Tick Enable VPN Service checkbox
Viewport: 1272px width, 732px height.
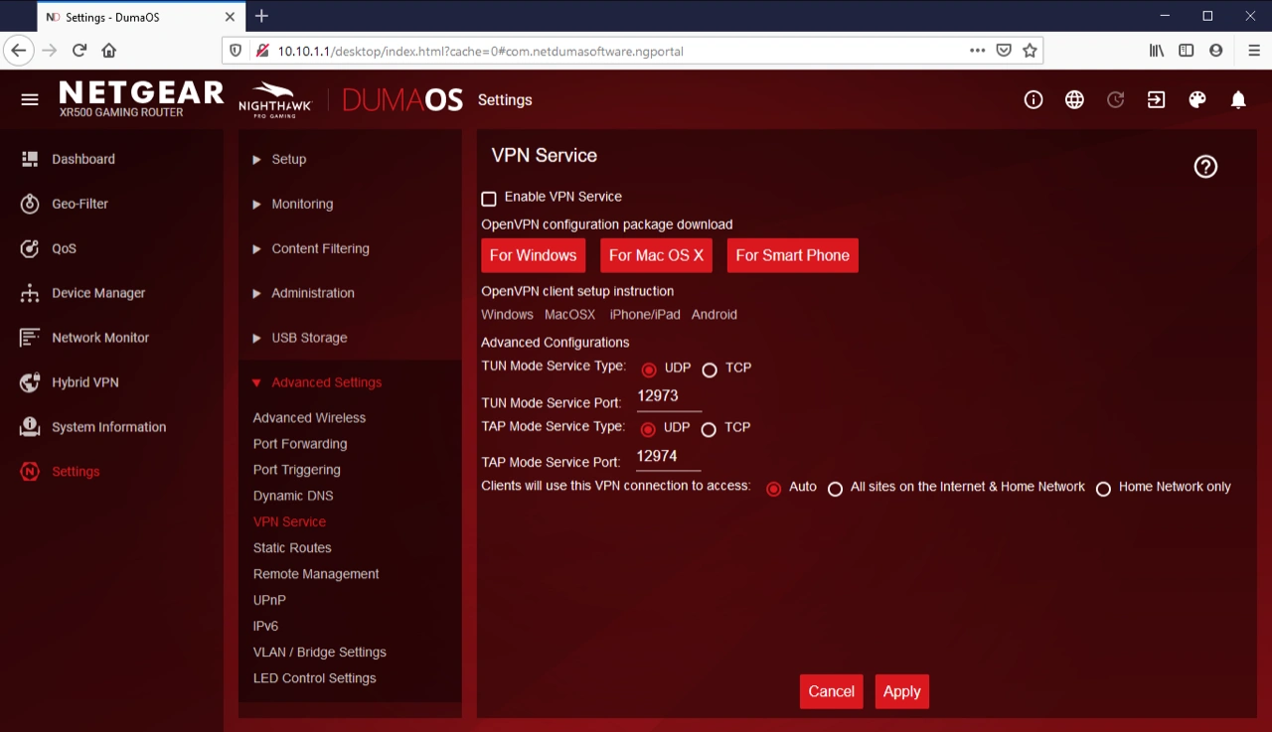pyautogui.click(x=489, y=199)
